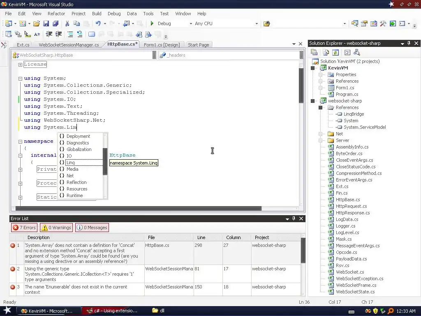Switch to the Form1.cs [Design] tab
This screenshot has width=421, height=316.
(162, 45)
